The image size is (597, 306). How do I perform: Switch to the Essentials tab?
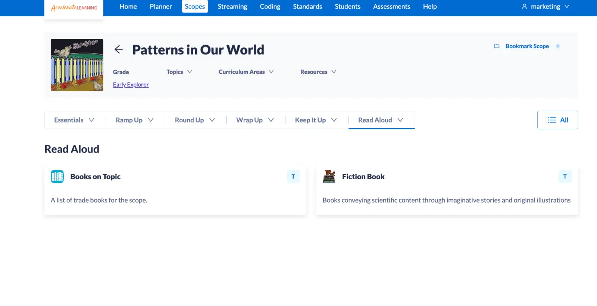[74, 120]
